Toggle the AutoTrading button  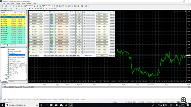point(47,6)
